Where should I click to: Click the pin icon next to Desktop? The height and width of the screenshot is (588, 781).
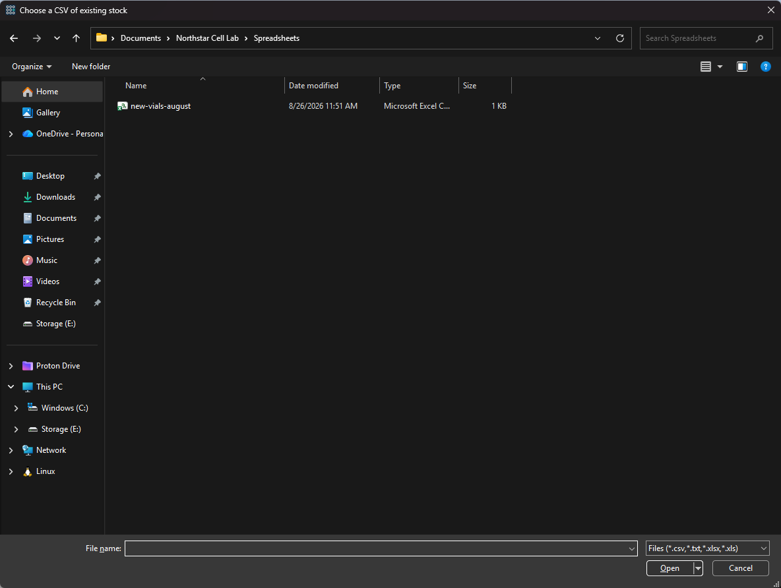(98, 176)
